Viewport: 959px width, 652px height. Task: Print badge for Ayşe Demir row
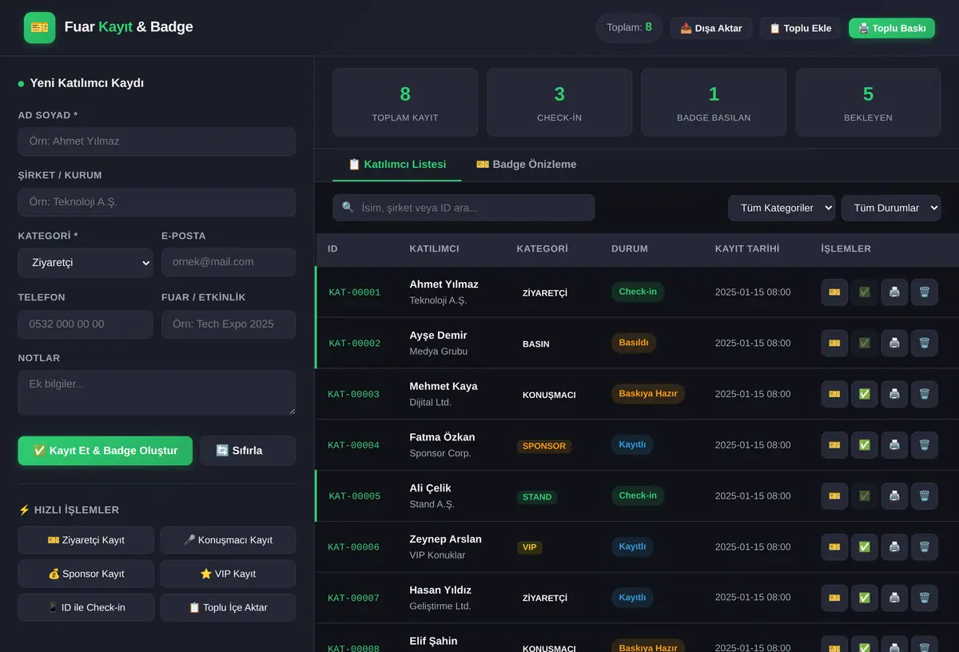point(894,343)
